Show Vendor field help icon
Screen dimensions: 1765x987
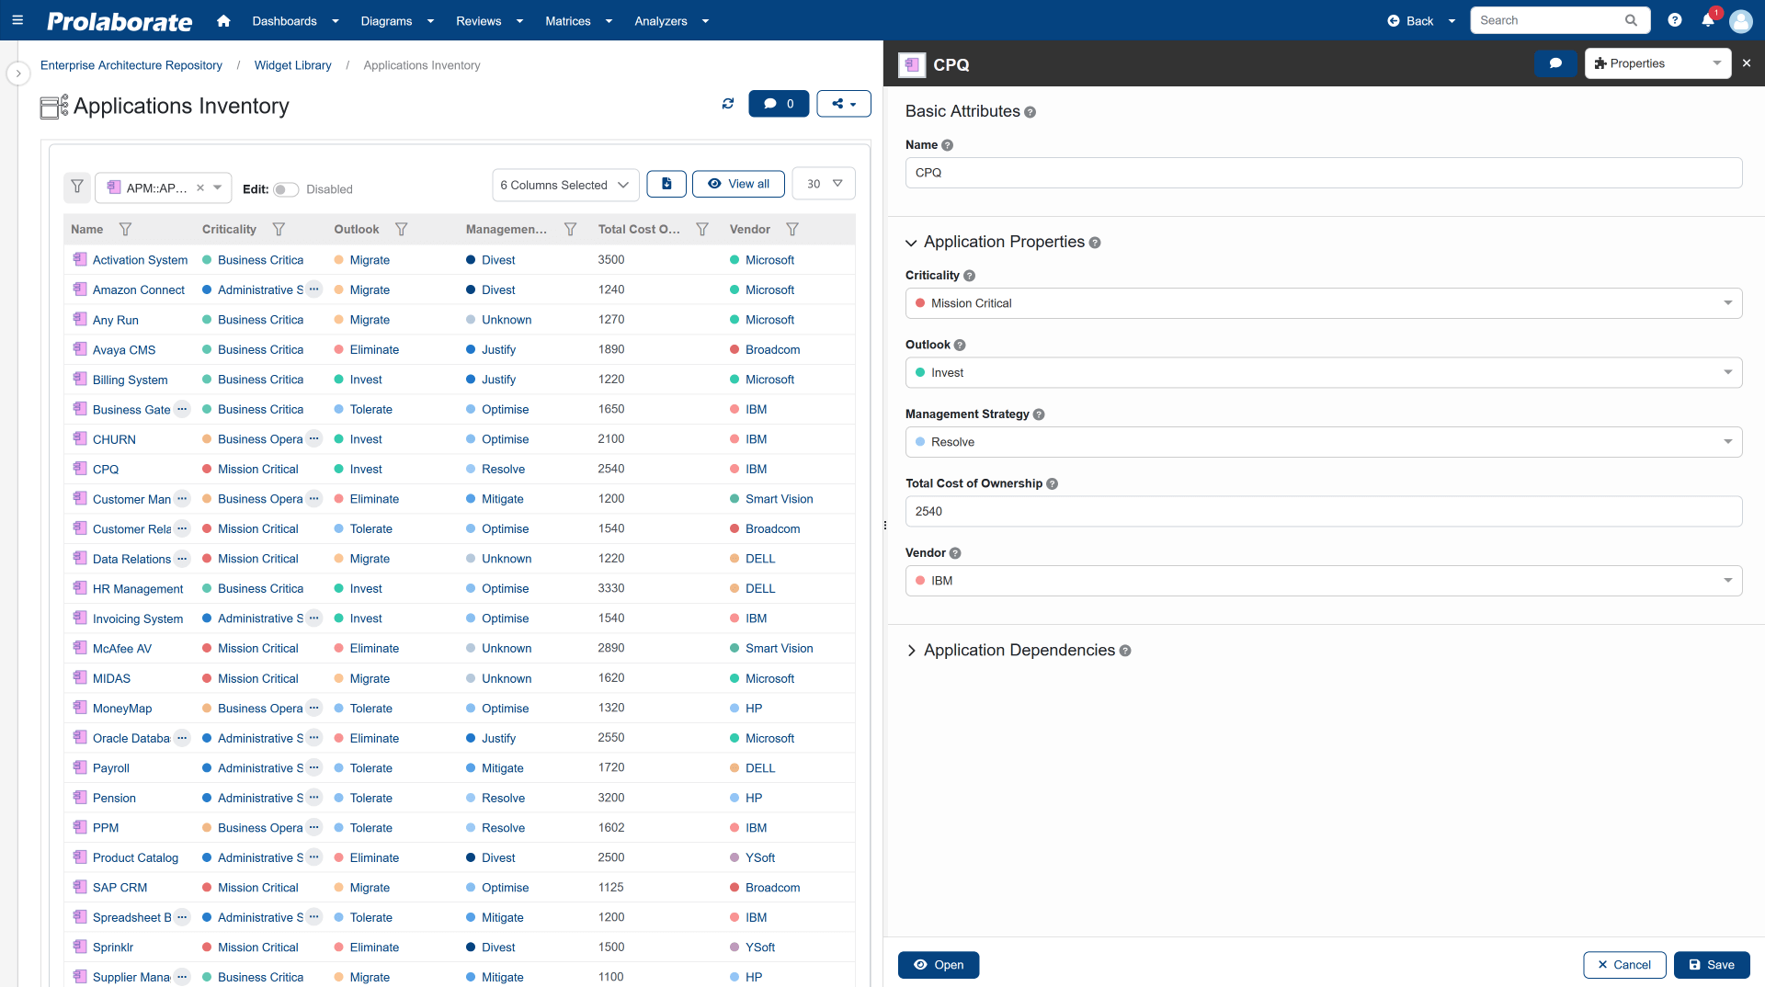[955, 553]
